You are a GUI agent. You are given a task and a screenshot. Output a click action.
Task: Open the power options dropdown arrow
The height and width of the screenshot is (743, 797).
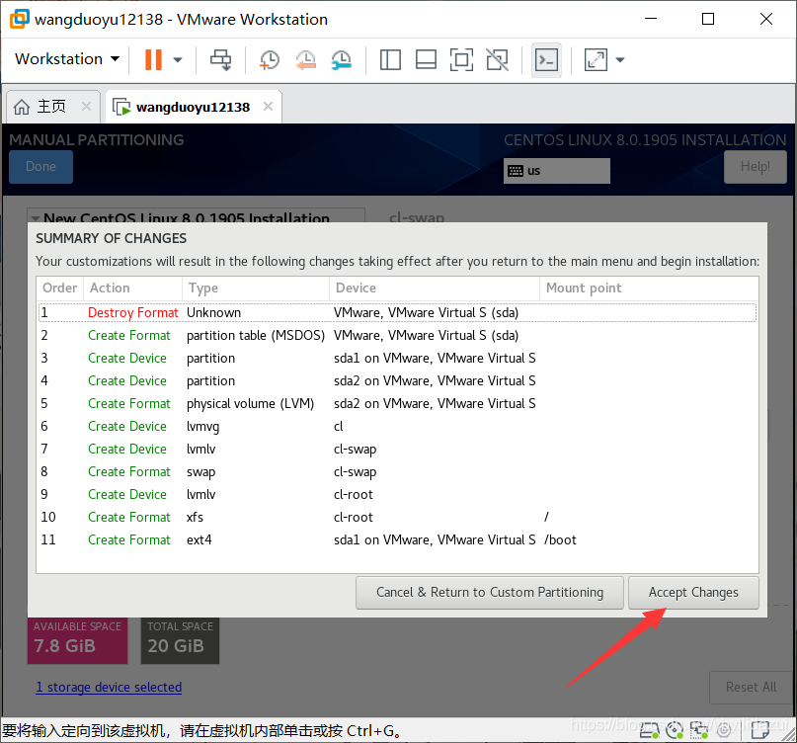tap(178, 59)
